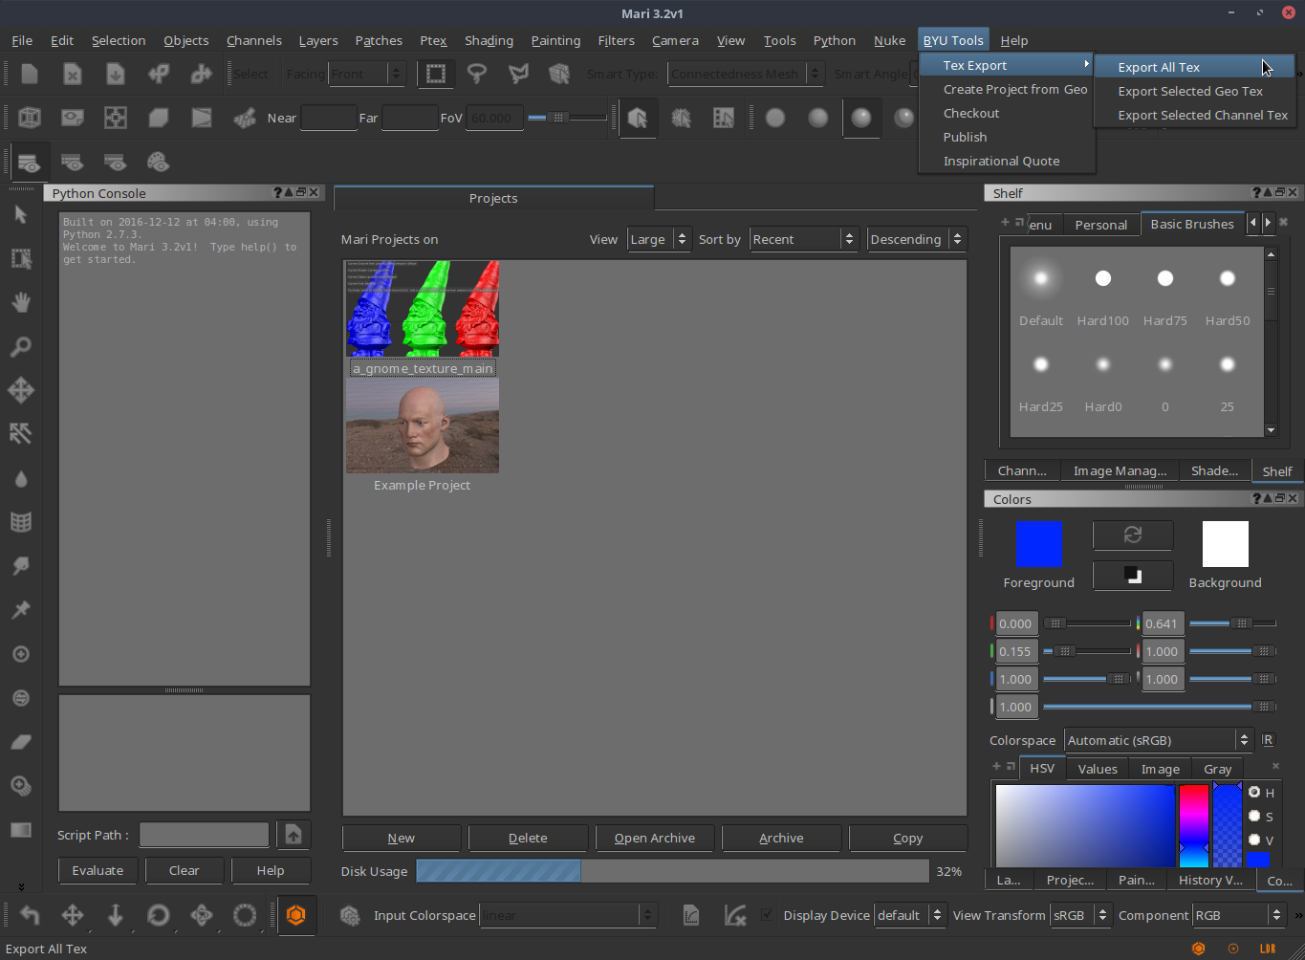Screen dimensions: 1305x960
Task: Click the orange LDR status bar indicator
Action: (x=1268, y=949)
